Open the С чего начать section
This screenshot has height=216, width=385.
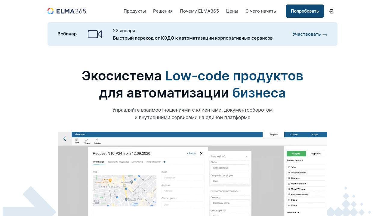[260, 11]
